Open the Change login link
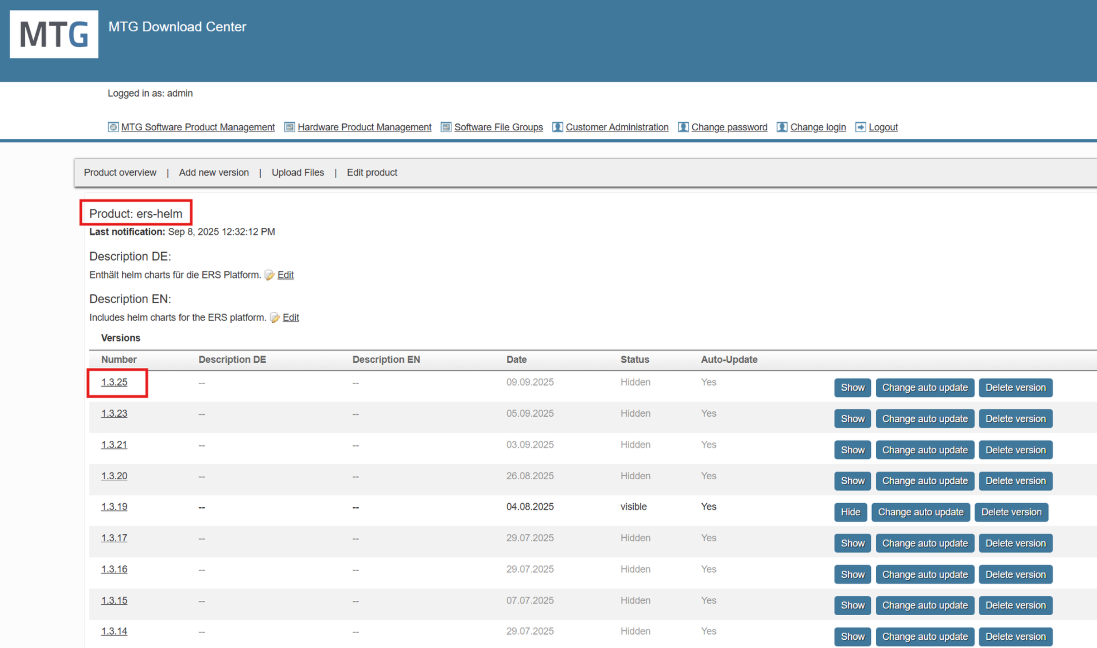Screen dimensions: 1097x648 point(817,127)
